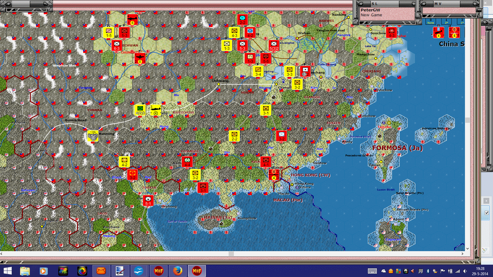This screenshot has height=277, width=493.
Task: Select the red fighter unit marked 6 in China Sea
Action: (x=454, y=32)
